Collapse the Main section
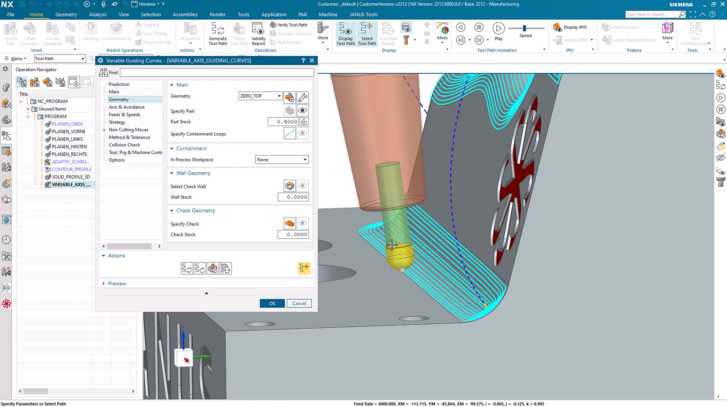 172,85
